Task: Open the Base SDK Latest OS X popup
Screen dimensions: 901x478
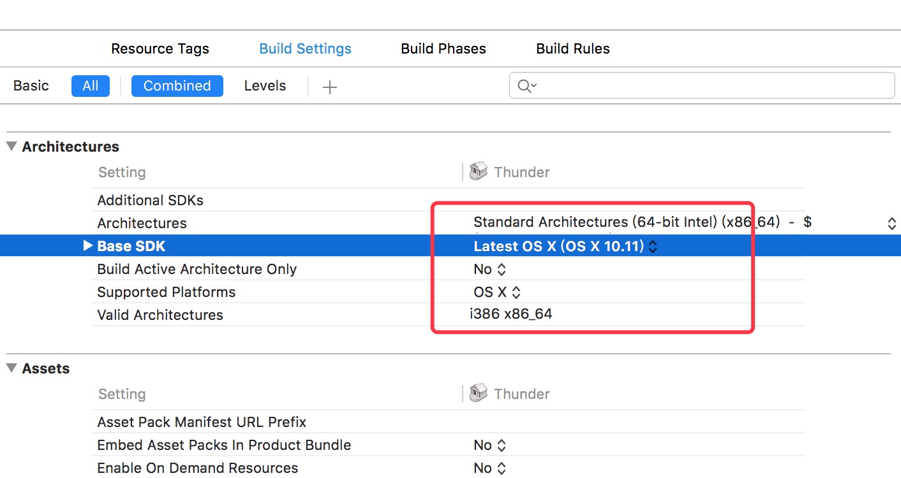Action: 565,246
